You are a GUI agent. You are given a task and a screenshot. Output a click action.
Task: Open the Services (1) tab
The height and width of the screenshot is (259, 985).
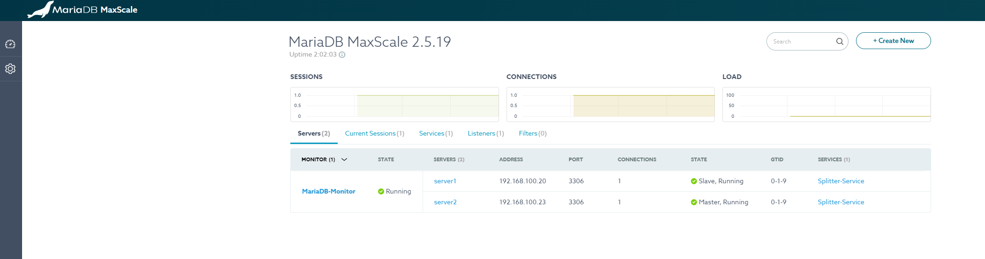point(436,134)
